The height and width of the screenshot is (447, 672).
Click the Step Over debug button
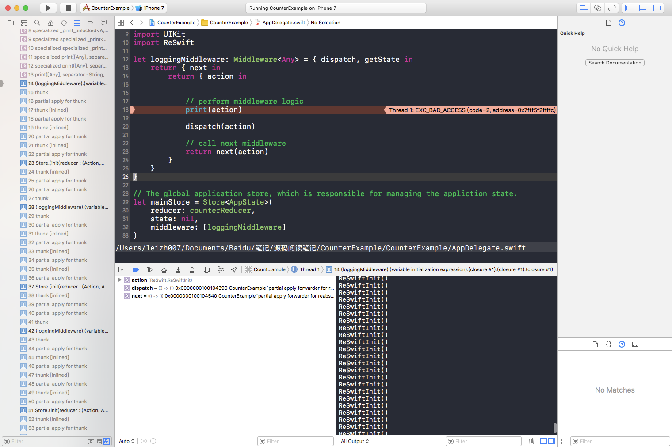(164, 269)
